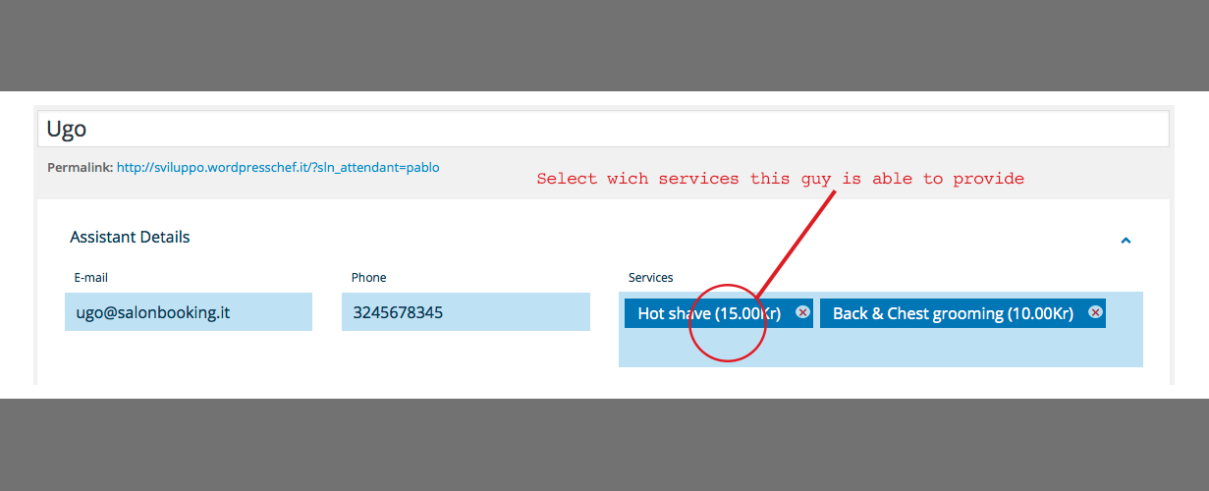Click the 15.00Kr price in Hot shave tag
Image resolution: width=1209 pixels, height=491 pixels.
pyautogui.click(x=748, y=313)
